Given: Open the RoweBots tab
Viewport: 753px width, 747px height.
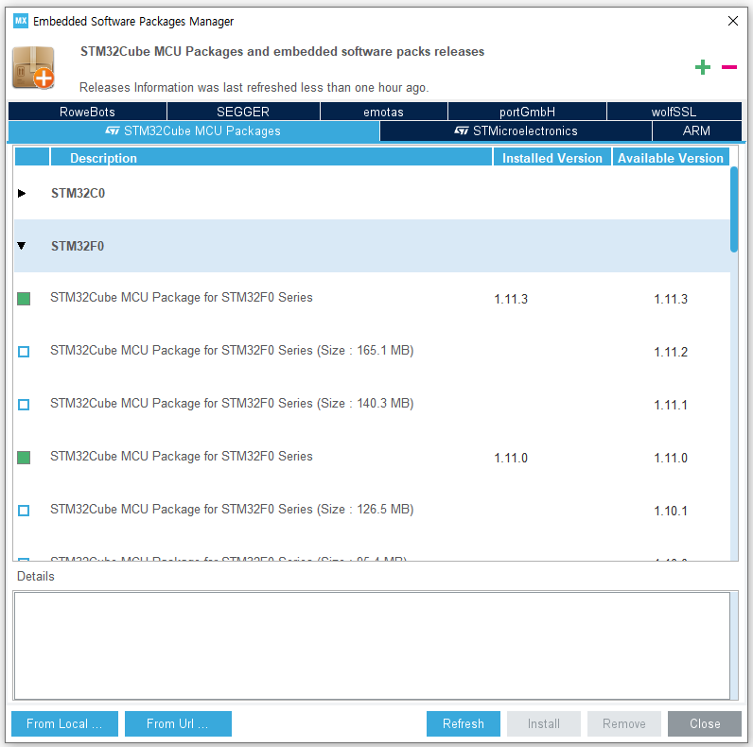Looking at the screenshot, I should point(87,112).
